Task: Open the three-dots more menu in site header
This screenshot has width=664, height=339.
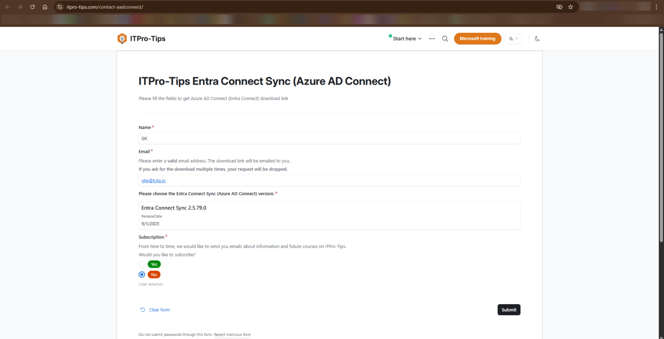Action: coord(432,39)
